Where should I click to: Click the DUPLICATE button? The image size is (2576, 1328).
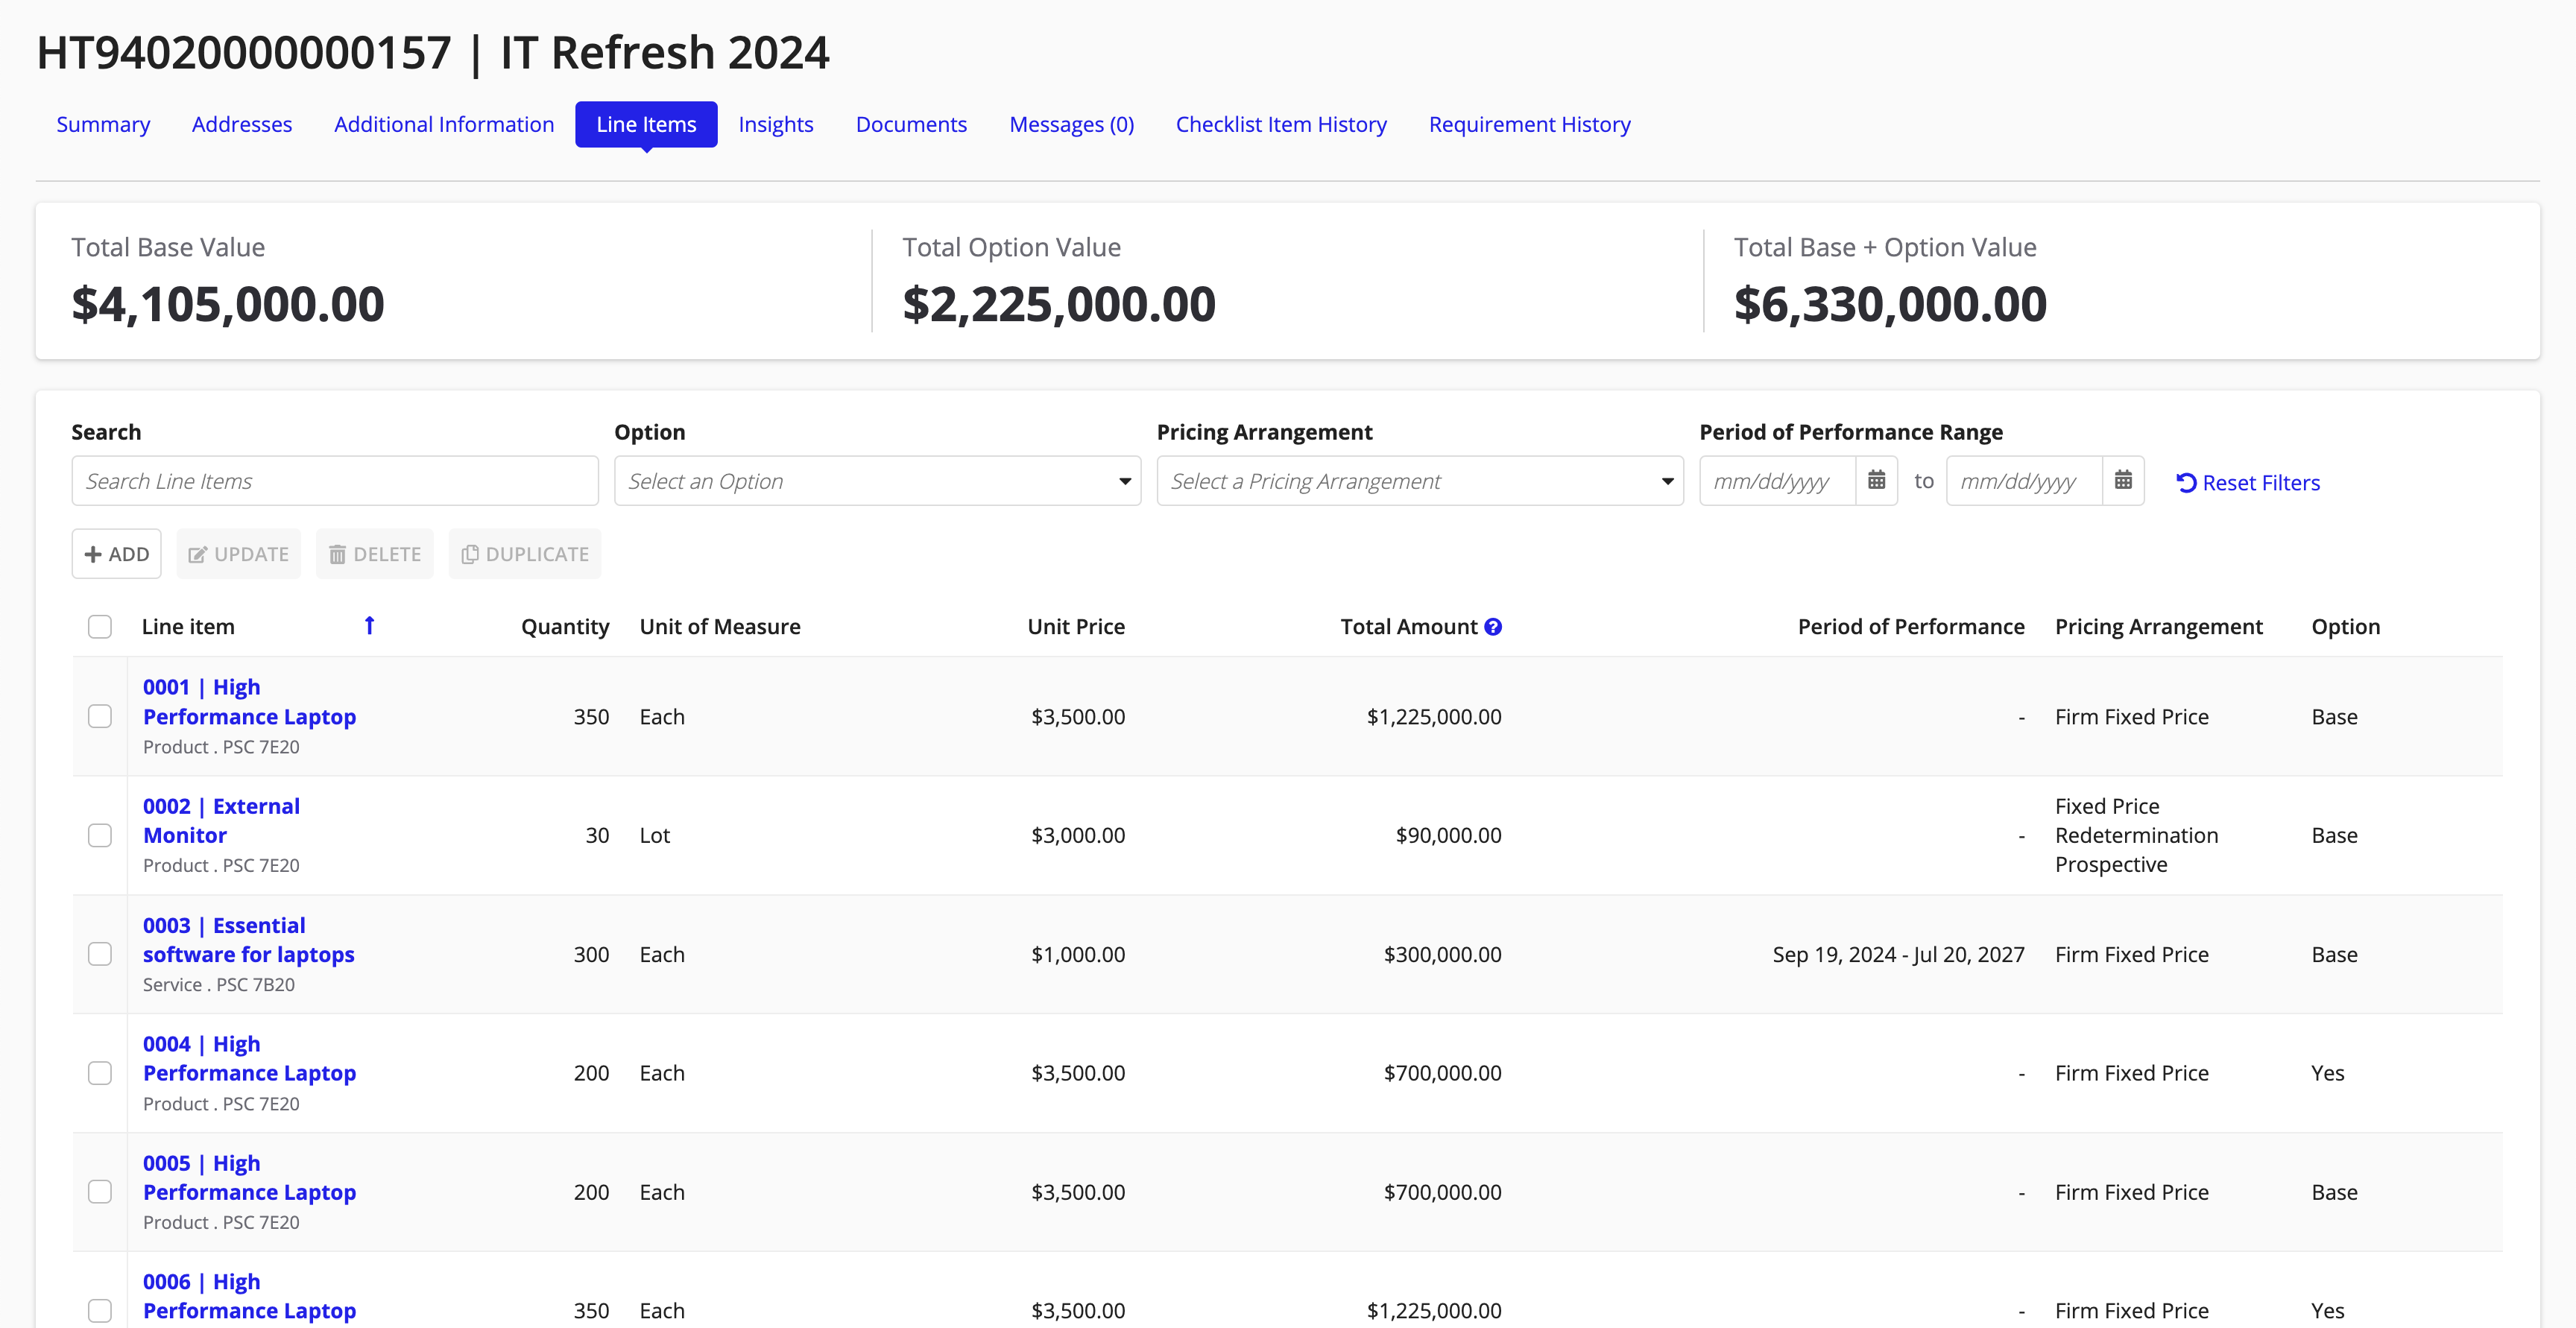tap(525, 554)
